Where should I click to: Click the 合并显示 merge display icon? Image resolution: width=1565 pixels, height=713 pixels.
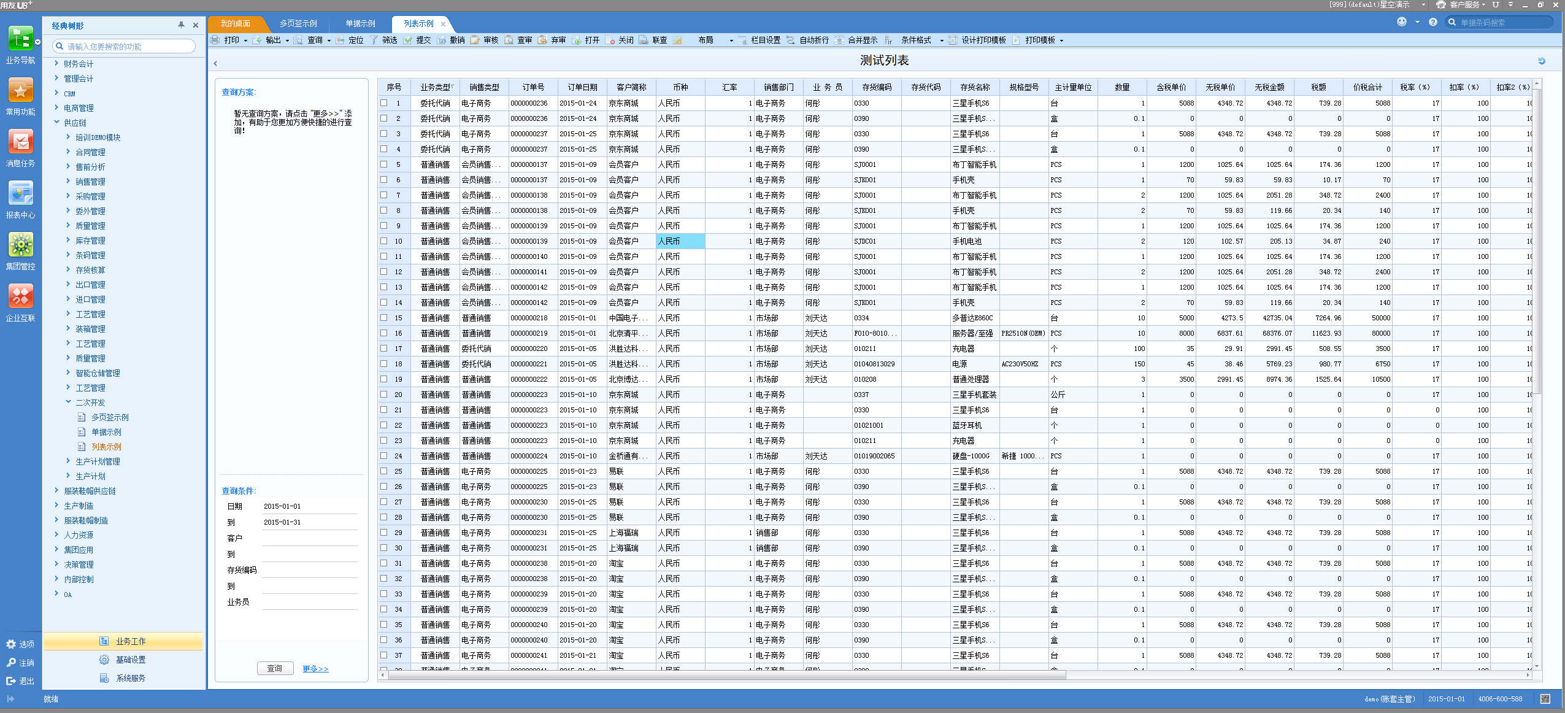coord(839,40)
